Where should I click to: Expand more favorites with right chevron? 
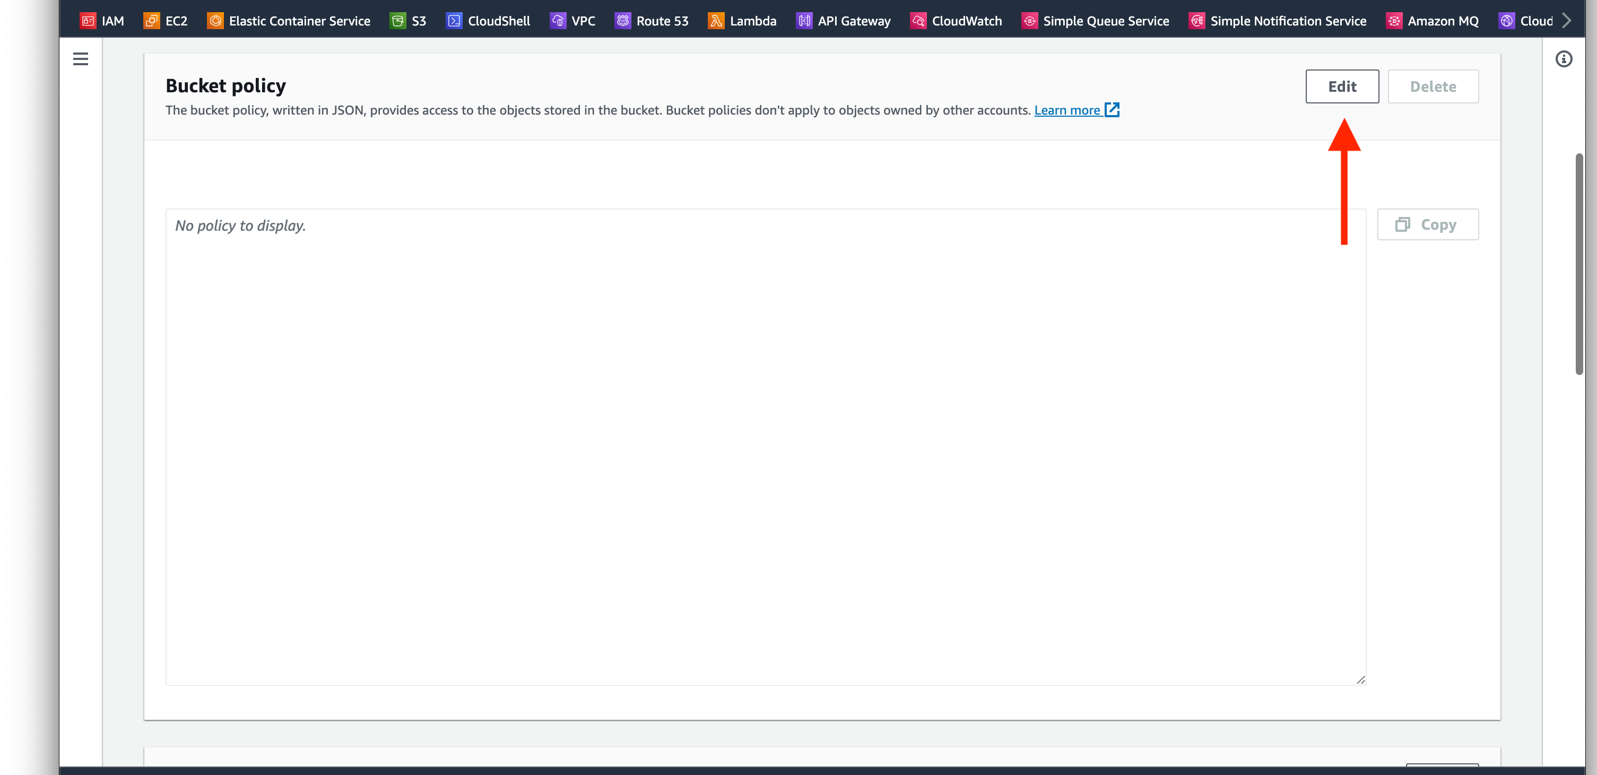(1567, 21)
